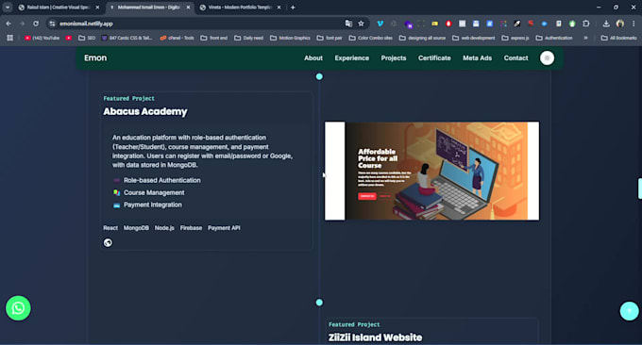642x345 pixels.
Task: Open the Vimeo extension icon
Action: click(380, 24)
